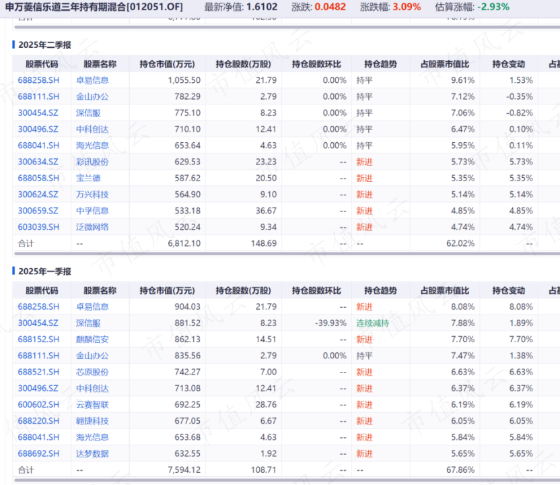Viewport: 560px width, 485px height.
Task: Click 占股票市值比 header in 2025年一季报 table
Action: point(444,290)
